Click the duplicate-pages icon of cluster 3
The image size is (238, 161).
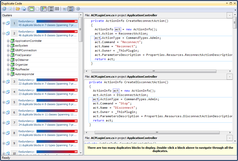pos(8,82)
